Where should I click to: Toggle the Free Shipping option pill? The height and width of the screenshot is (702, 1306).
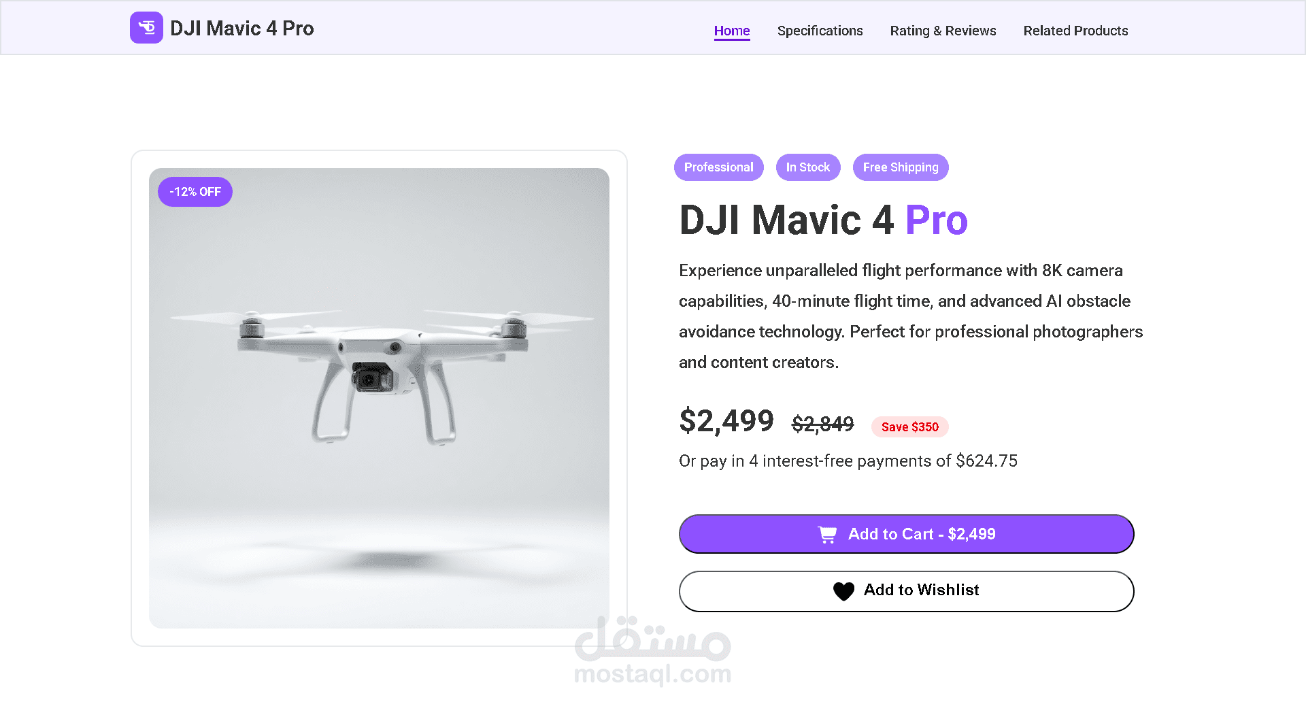(x=901, y=167)
